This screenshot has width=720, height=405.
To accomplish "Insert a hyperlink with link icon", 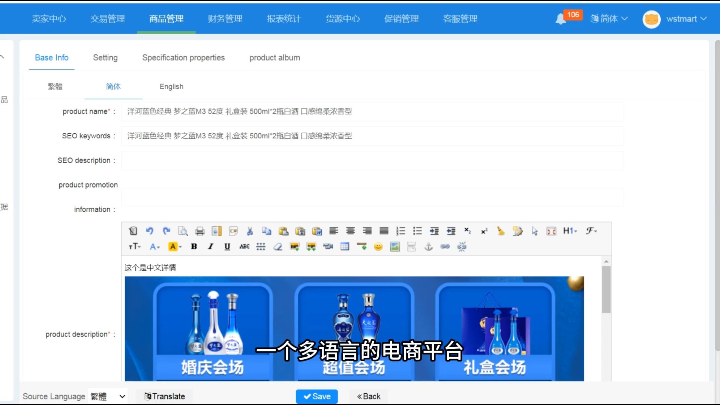I will tap(445, 246).
